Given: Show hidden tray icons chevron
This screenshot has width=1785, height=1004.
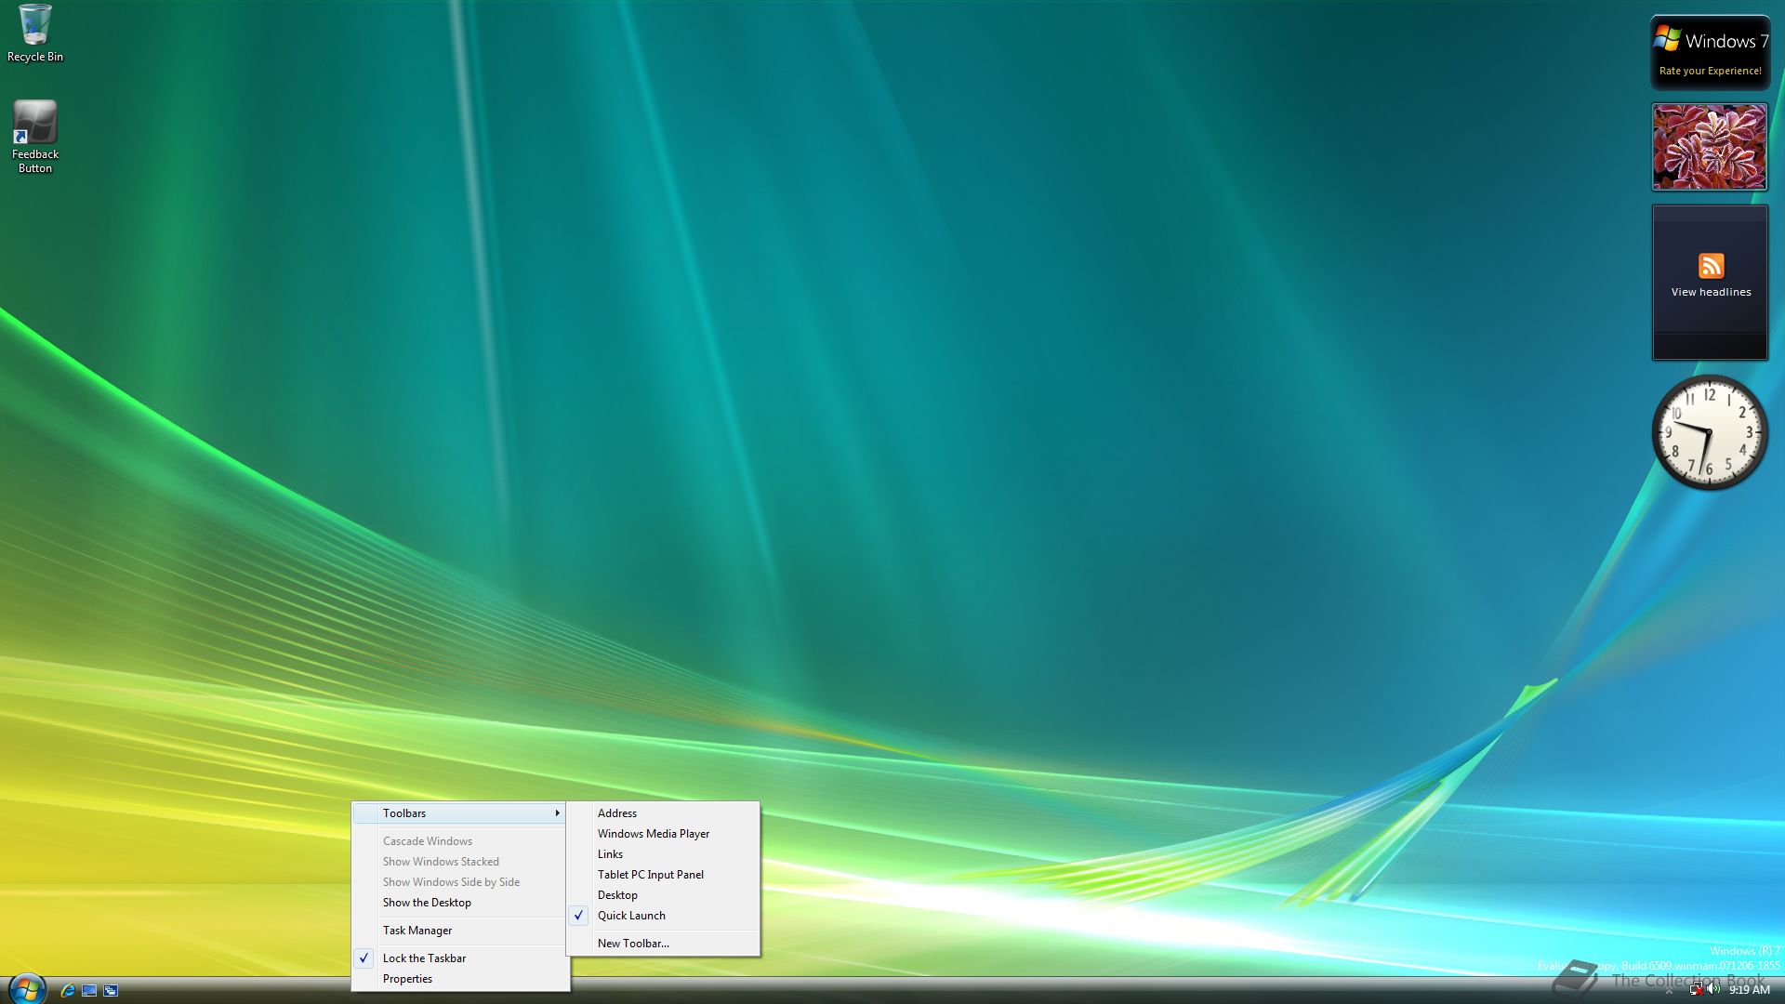Looking at the screenshot, I should 1669,991.
